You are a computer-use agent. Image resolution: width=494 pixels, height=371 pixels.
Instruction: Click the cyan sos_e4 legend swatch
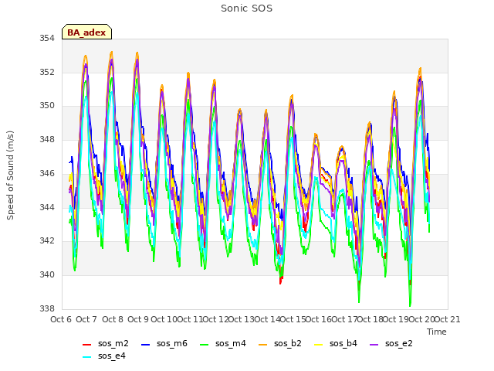86,357
